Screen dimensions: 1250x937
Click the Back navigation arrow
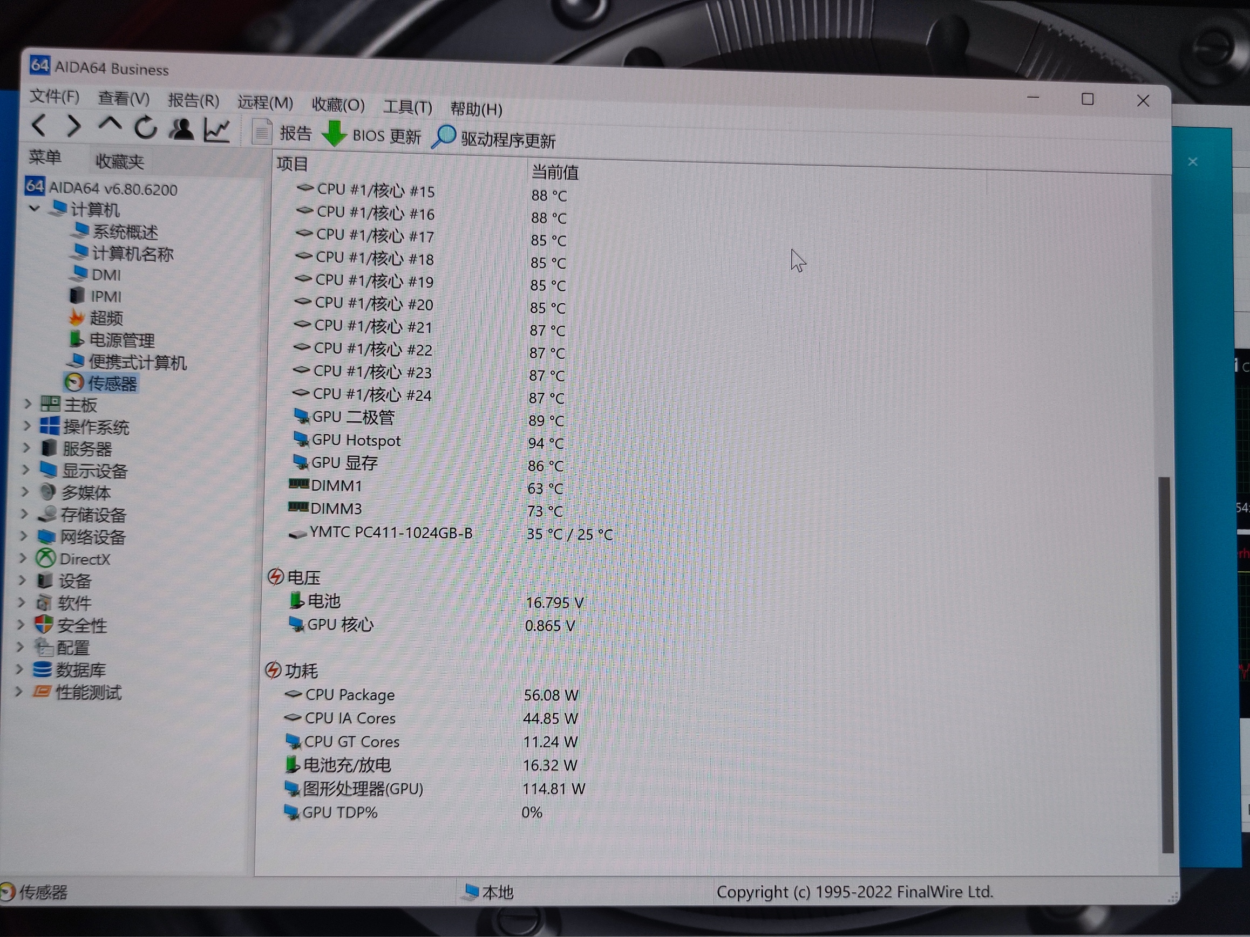click(38, 125)
